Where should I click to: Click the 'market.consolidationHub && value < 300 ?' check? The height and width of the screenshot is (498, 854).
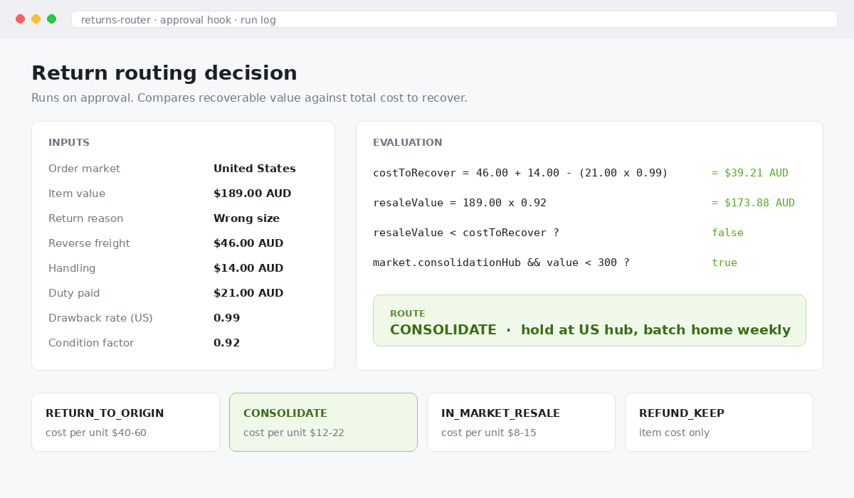pos(501,263)
